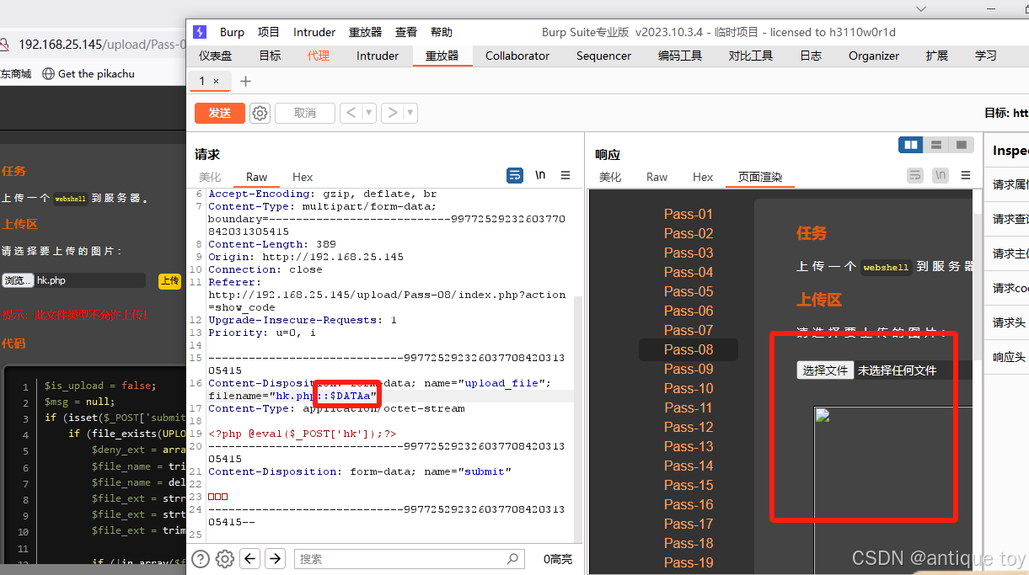Switch to the 对比工具 tab

[x=751, y=56]
